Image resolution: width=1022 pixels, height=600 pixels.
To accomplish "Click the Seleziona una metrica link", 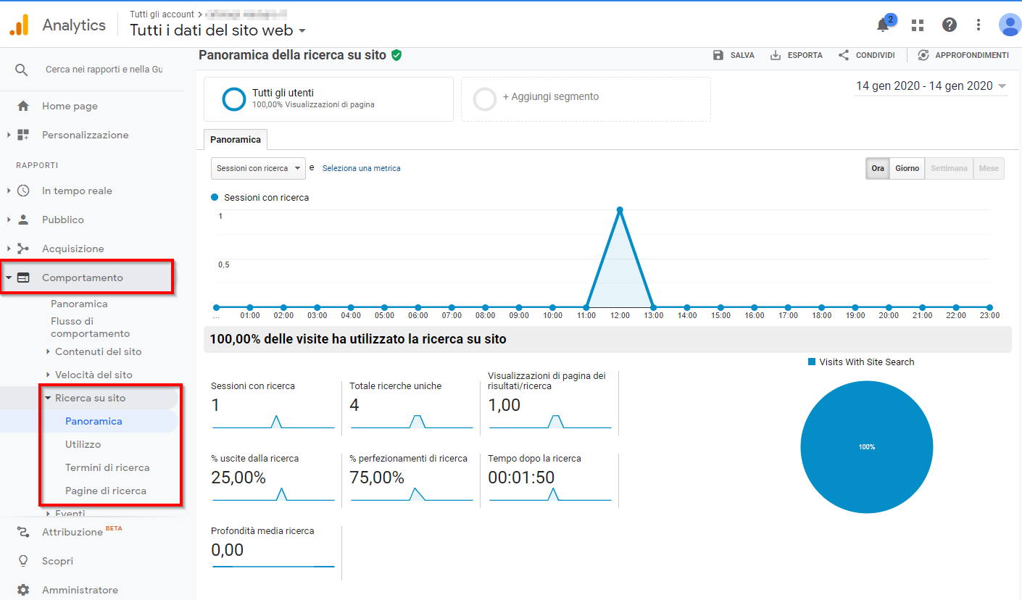I will pyautogui.click(x=362, y=168).
